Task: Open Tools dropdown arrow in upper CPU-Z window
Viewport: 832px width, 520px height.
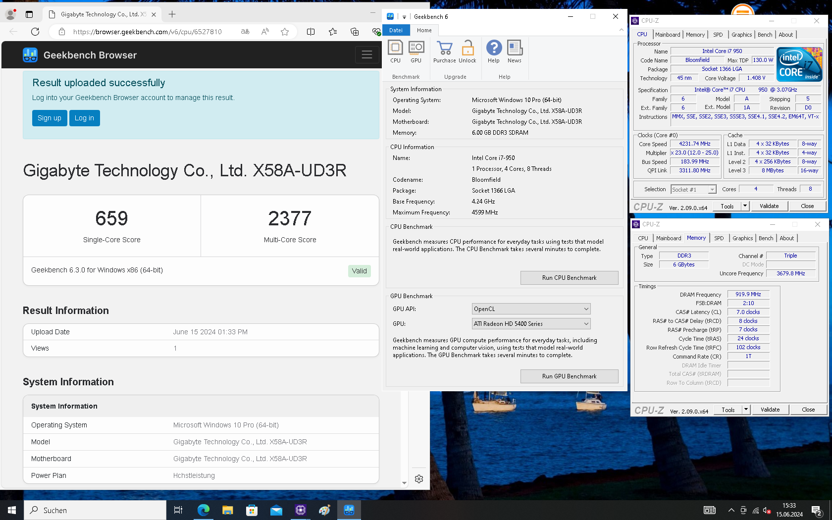Action: [745, 206]
